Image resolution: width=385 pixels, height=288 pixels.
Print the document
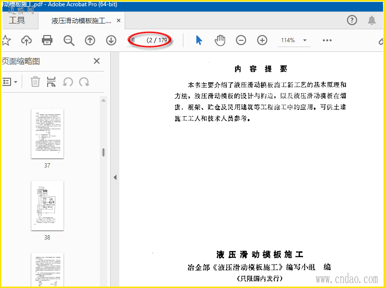(x=47, y=40)
